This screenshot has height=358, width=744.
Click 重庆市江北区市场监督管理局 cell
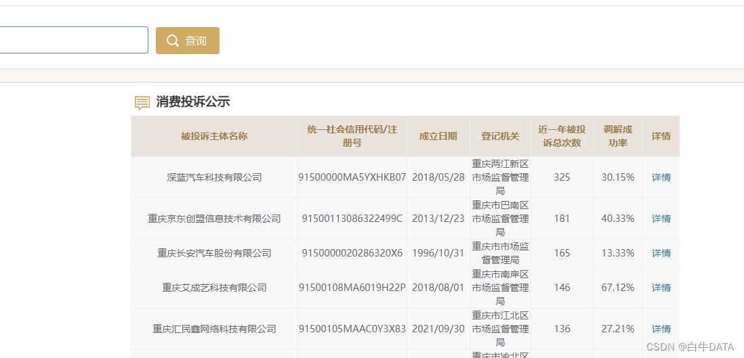click(x=501, y=329)
